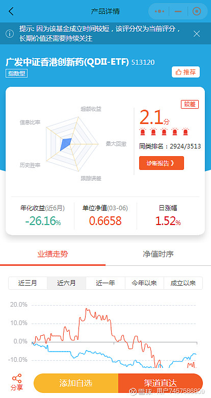Tap the info icon beside the tip

pos(10,34)
